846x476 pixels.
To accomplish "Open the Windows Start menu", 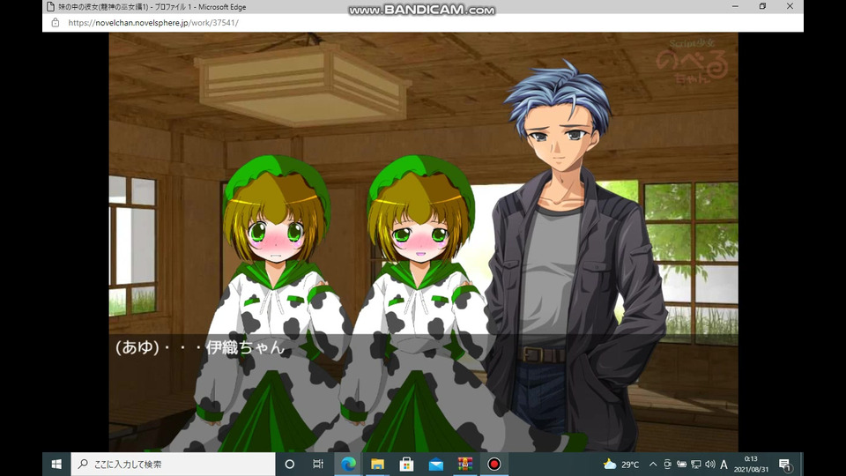I will [56, 465].
